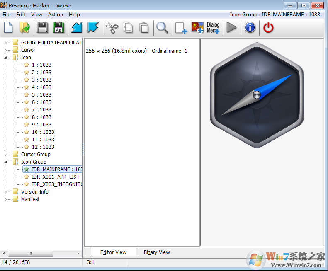
Task: Select icon resource 7 : 1033
Action: coord(41,110)
